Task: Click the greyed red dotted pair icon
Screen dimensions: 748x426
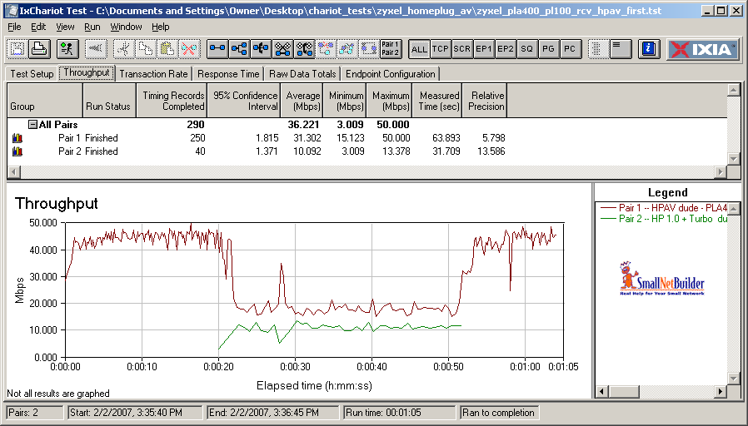Action: click(326, 48)
